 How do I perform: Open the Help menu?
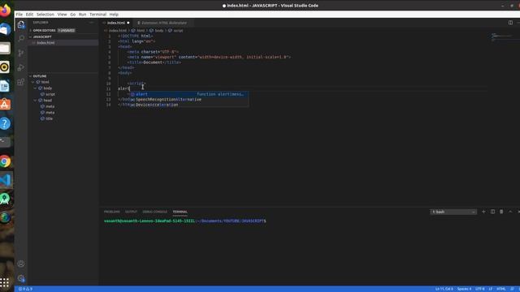click(114, 15)
